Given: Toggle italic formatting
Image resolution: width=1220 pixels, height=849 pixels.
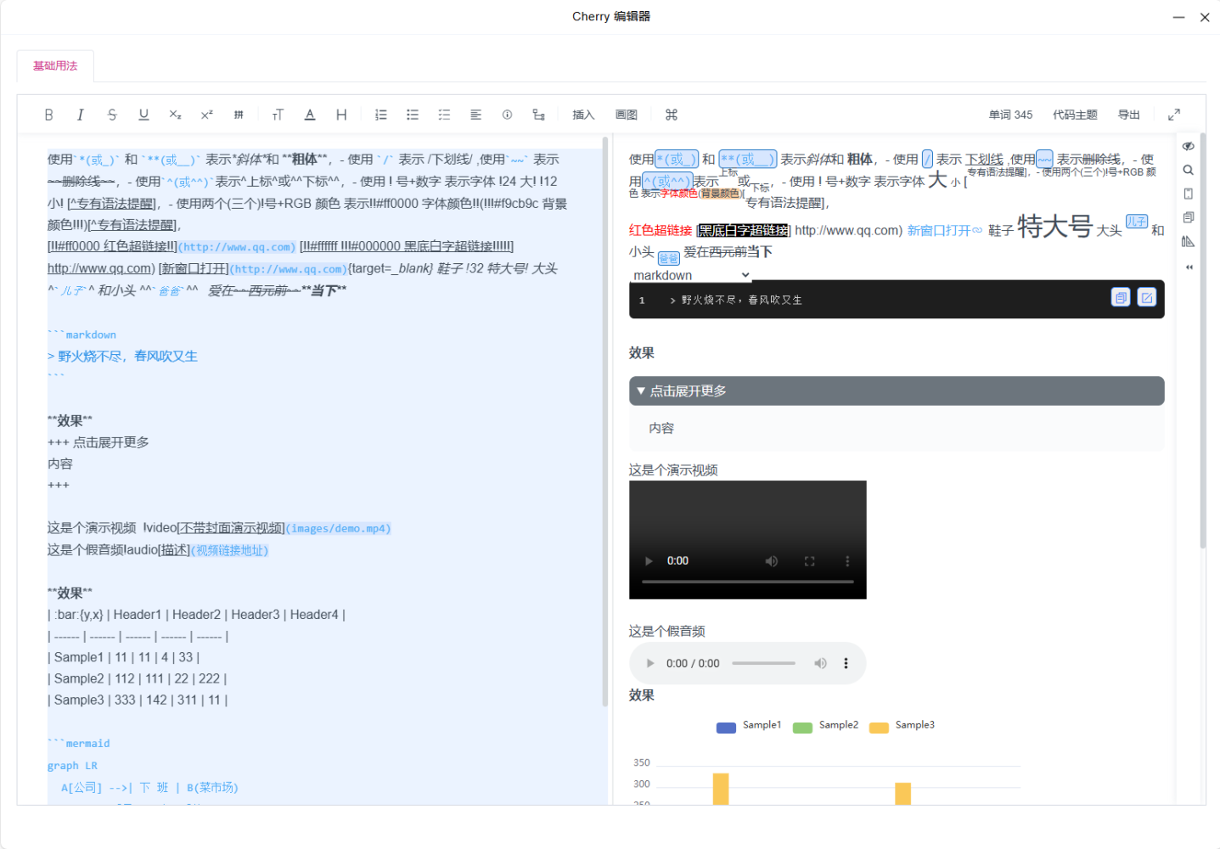Looking at the screenshot, I should click(x=80, y=114).
